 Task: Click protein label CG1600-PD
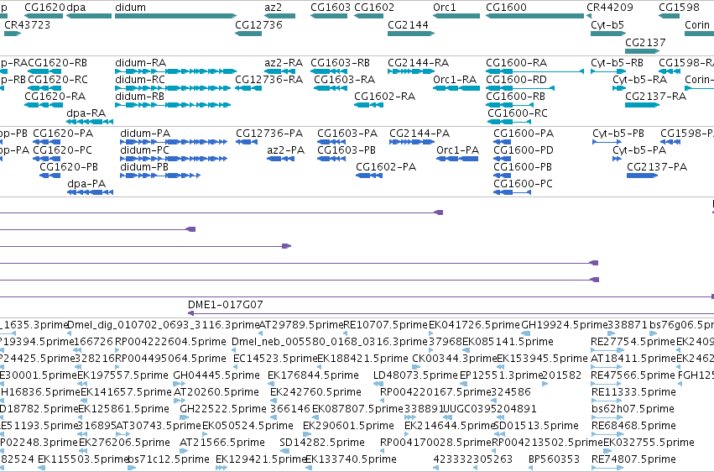pyautogui.click(x=524, y=149)
